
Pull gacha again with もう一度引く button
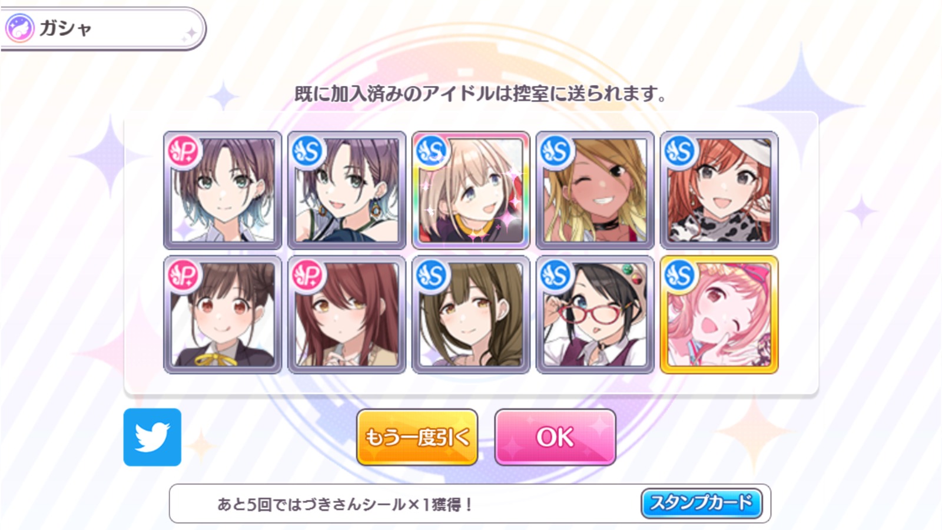point(417,437)
